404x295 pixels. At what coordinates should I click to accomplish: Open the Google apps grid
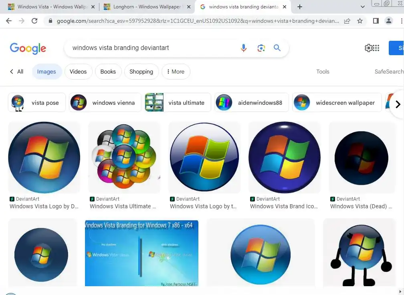tap(376, 48)
